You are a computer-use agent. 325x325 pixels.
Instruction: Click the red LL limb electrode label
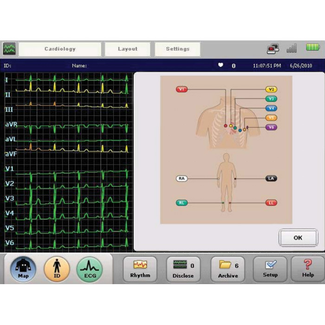(x=271, y=203)
